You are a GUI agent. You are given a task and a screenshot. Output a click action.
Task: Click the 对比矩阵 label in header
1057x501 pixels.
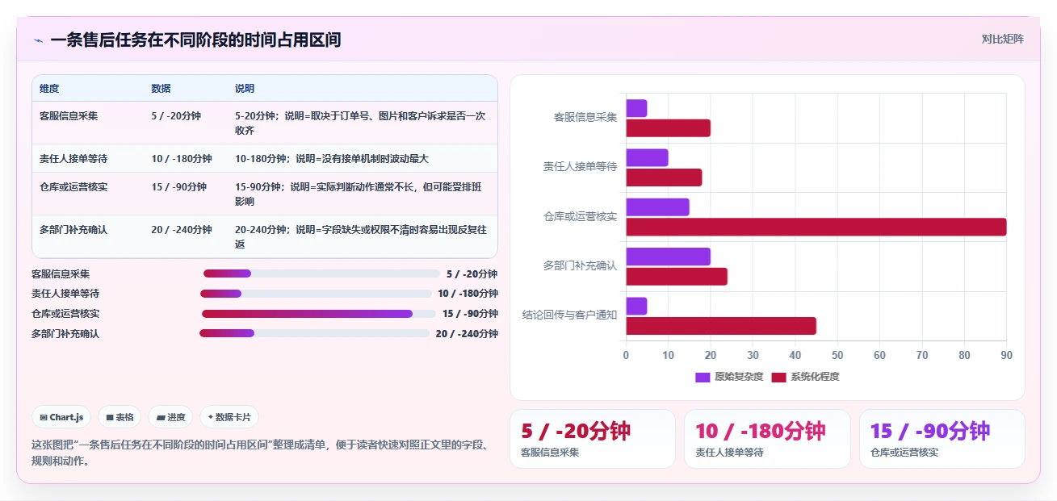coord(1002,39)
